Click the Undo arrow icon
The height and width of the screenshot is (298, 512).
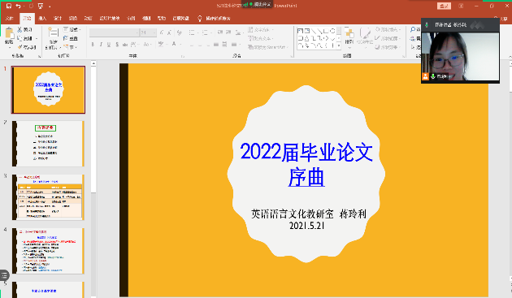[18, 6]
